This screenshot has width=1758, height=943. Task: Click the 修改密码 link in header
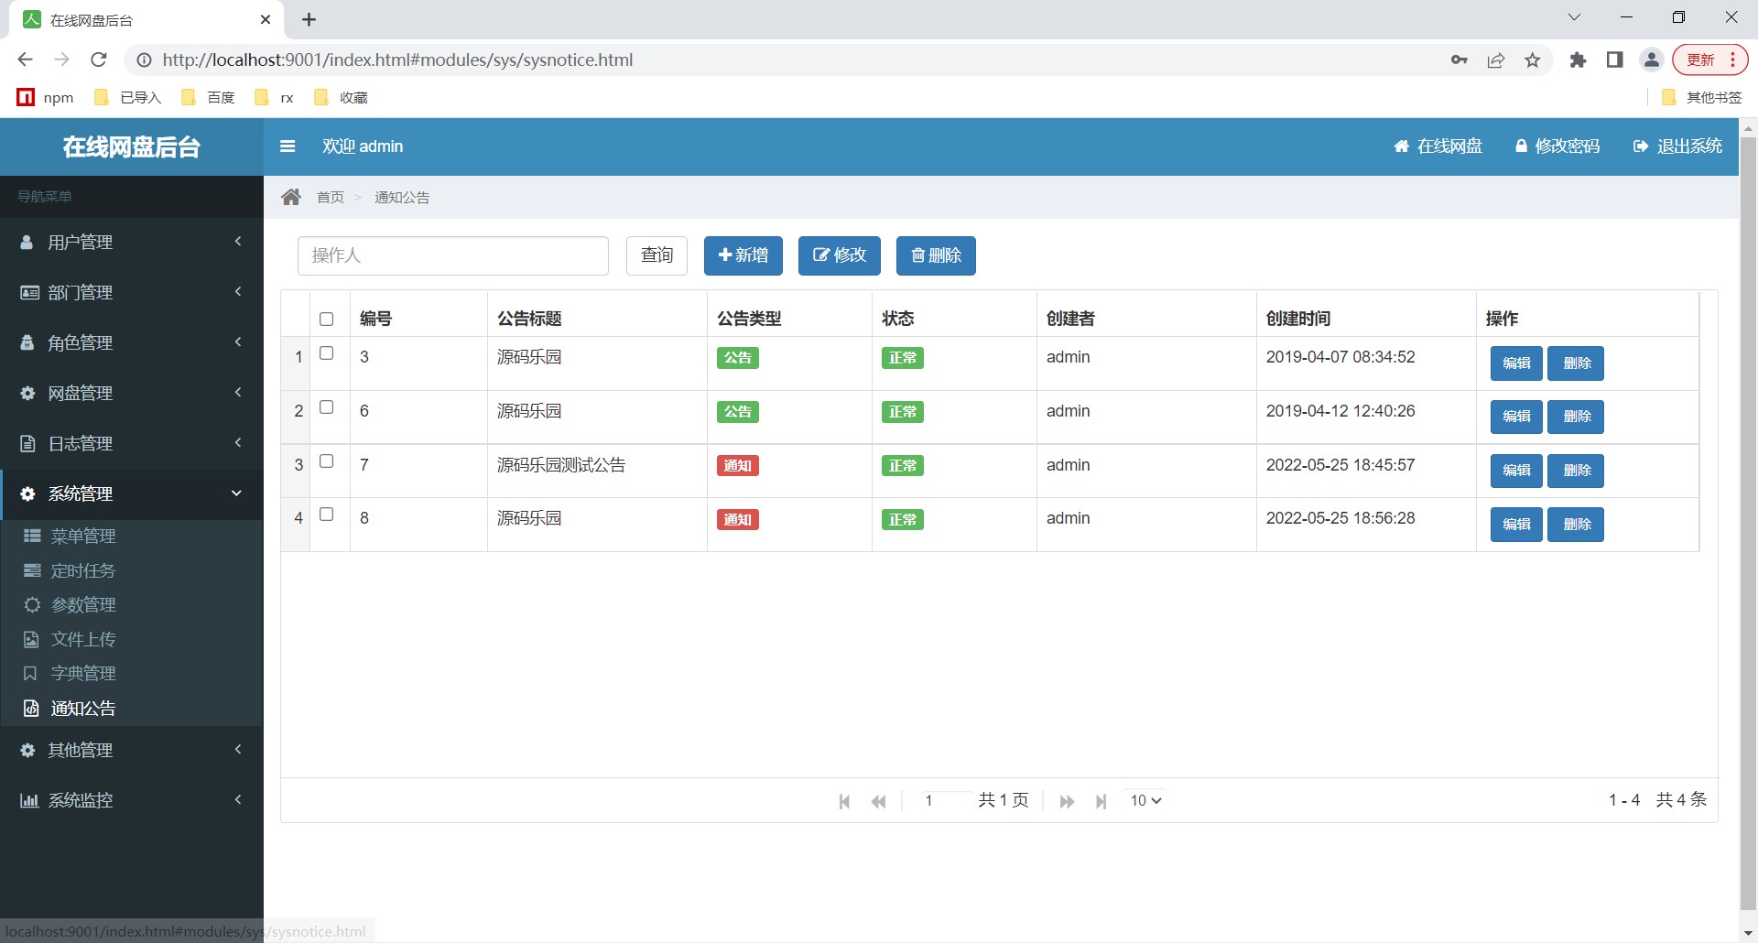pos(1557,146)
